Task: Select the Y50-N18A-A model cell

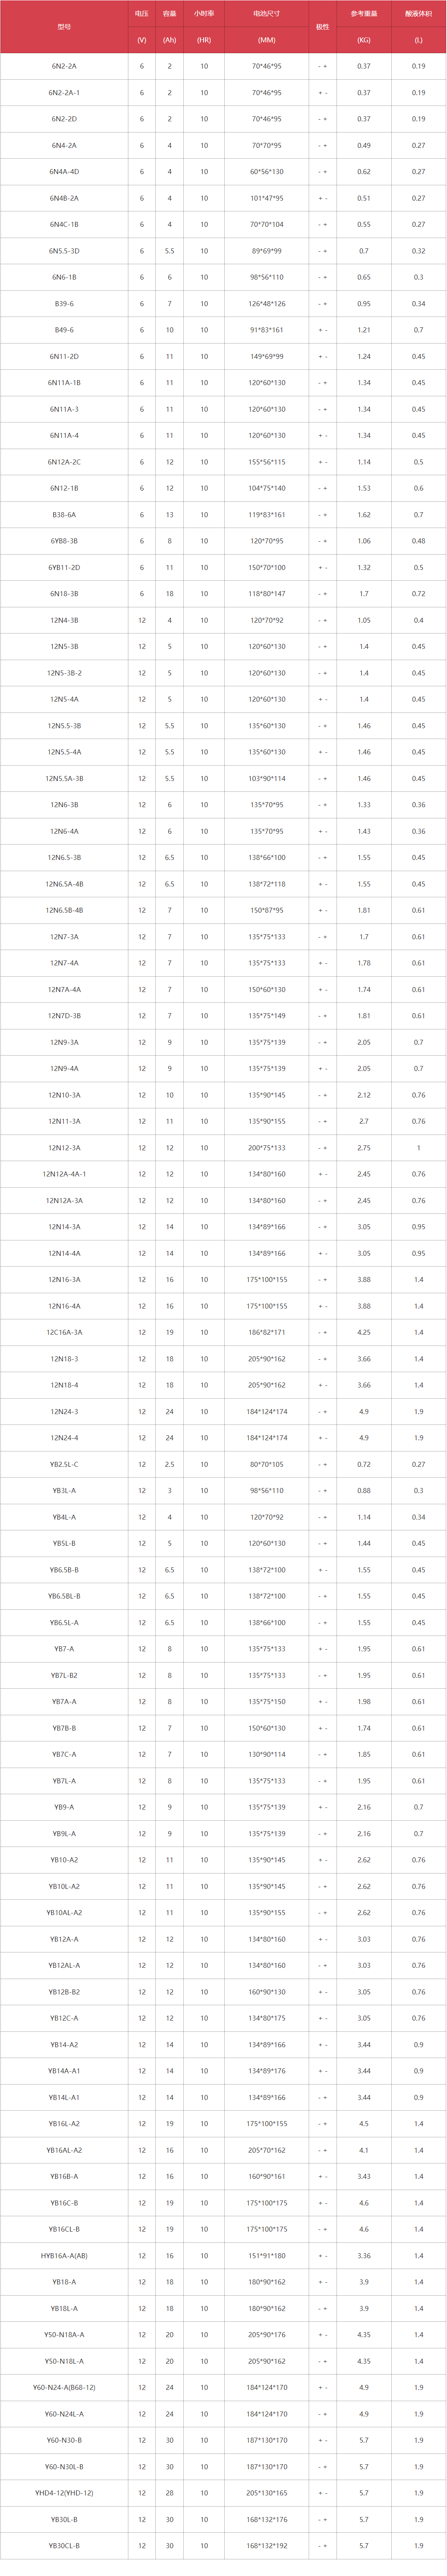Action: [64, 2335]
